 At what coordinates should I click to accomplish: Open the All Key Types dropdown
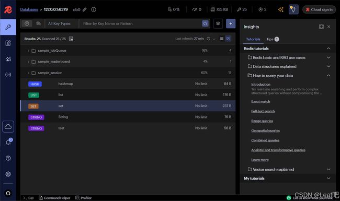pyautogui.click(x=62, y=23)
